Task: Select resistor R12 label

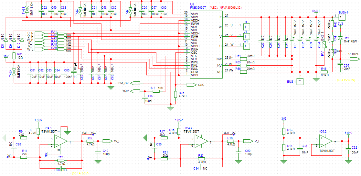Action: tap(60, 157)
